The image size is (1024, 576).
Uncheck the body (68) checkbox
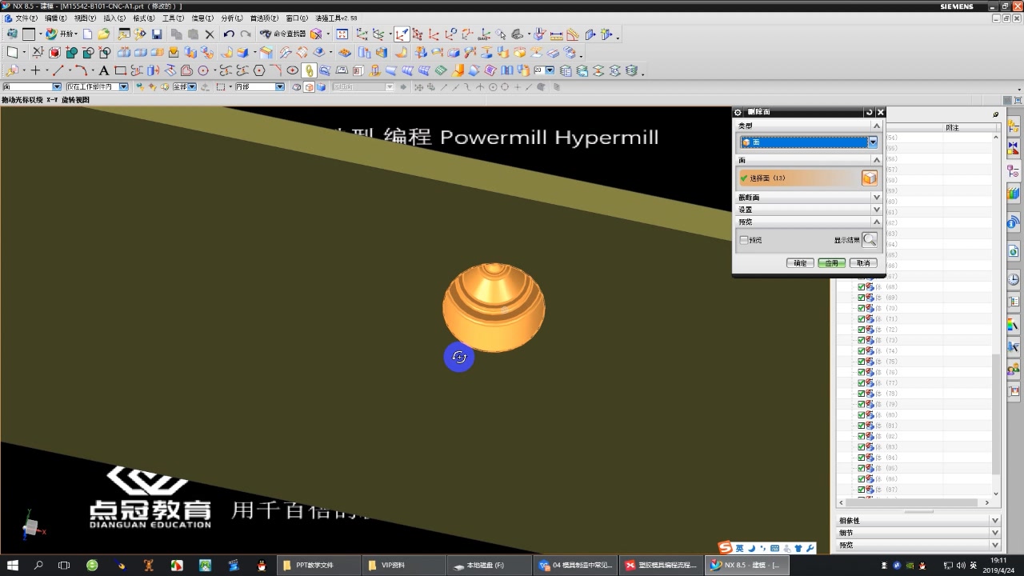(862, 286)
